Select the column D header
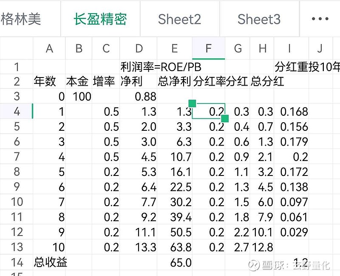 (x=139, y=49)
